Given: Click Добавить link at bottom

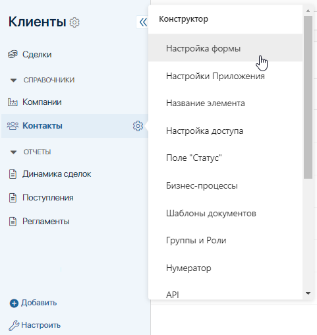Looking at the screenshot, I should pyautogui.click(x=39, y=303).
